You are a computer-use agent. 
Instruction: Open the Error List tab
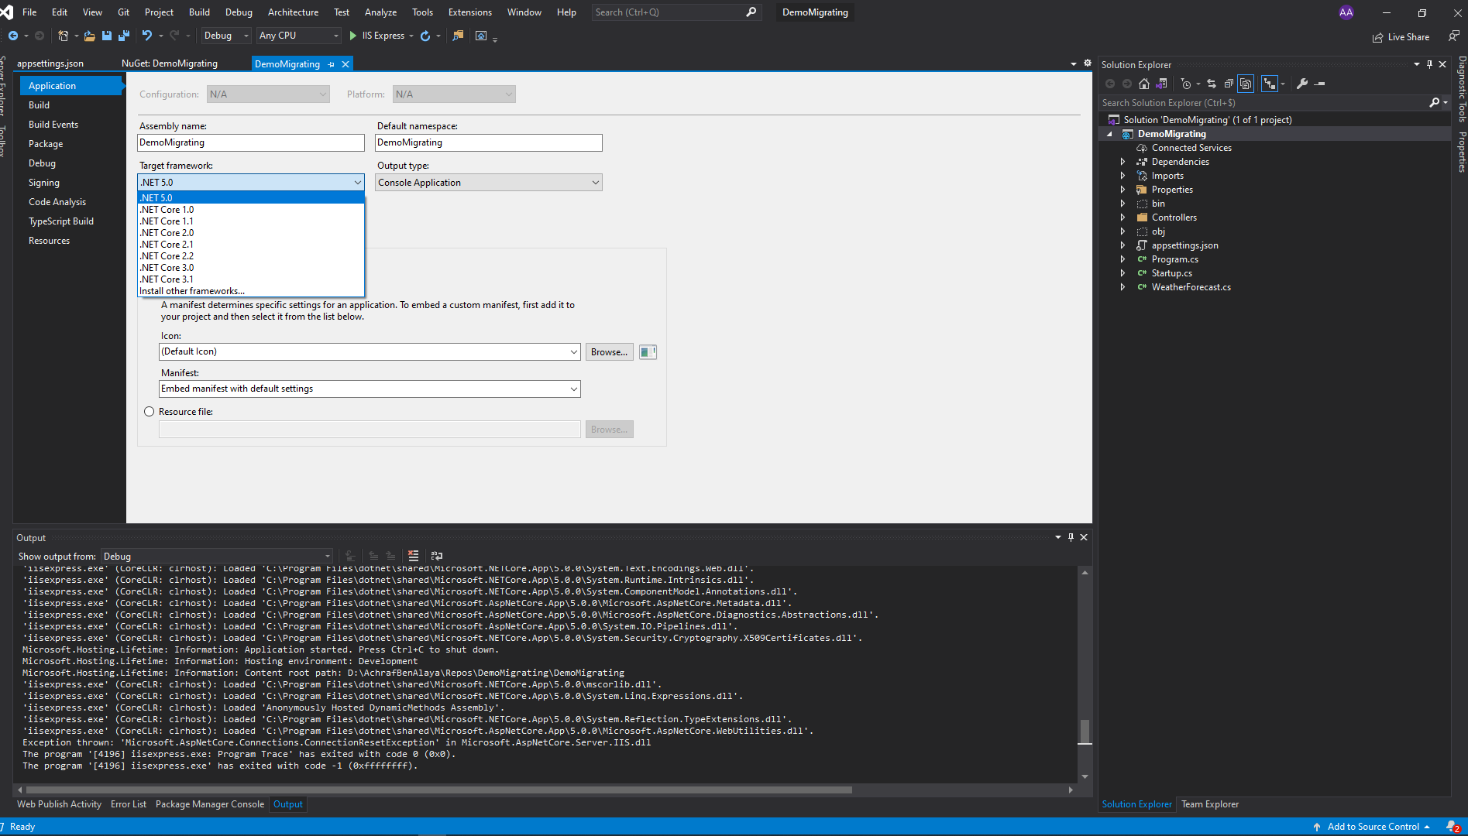(129, 804)
